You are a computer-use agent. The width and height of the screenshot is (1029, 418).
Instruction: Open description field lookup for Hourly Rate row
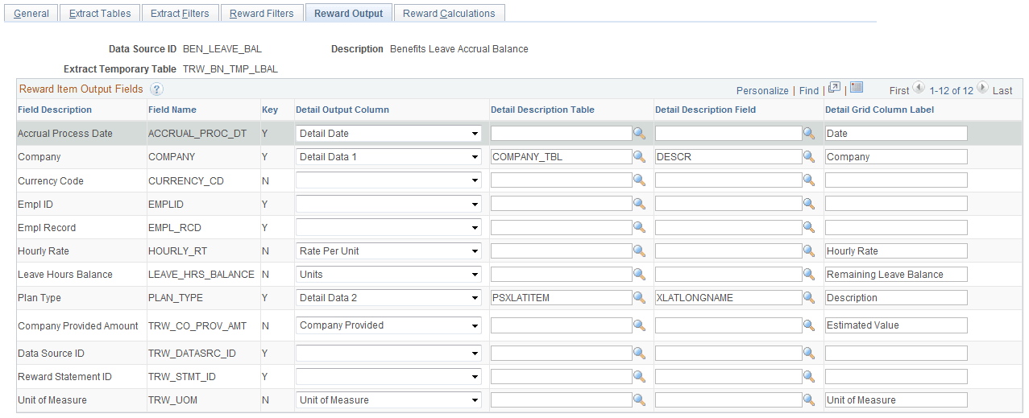809,250
